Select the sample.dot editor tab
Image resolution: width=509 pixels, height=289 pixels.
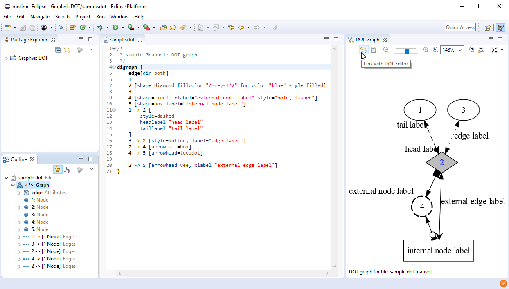click(122, 40)
